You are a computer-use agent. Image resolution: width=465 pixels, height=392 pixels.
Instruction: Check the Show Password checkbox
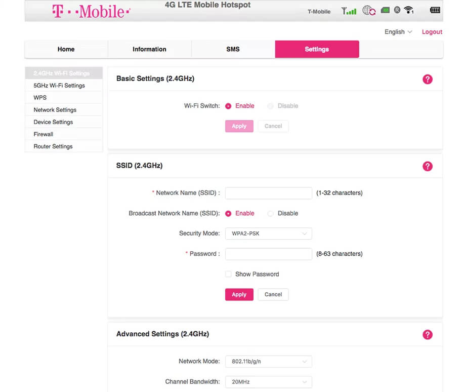228,274
